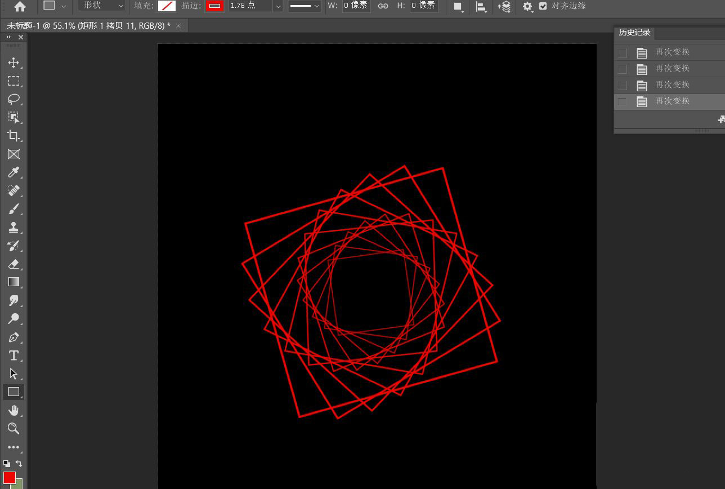Select the Clone Stamp tool
This screenshot has width=725, height=489.
pos(14,227)
